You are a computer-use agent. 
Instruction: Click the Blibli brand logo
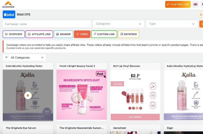[9, 14]
